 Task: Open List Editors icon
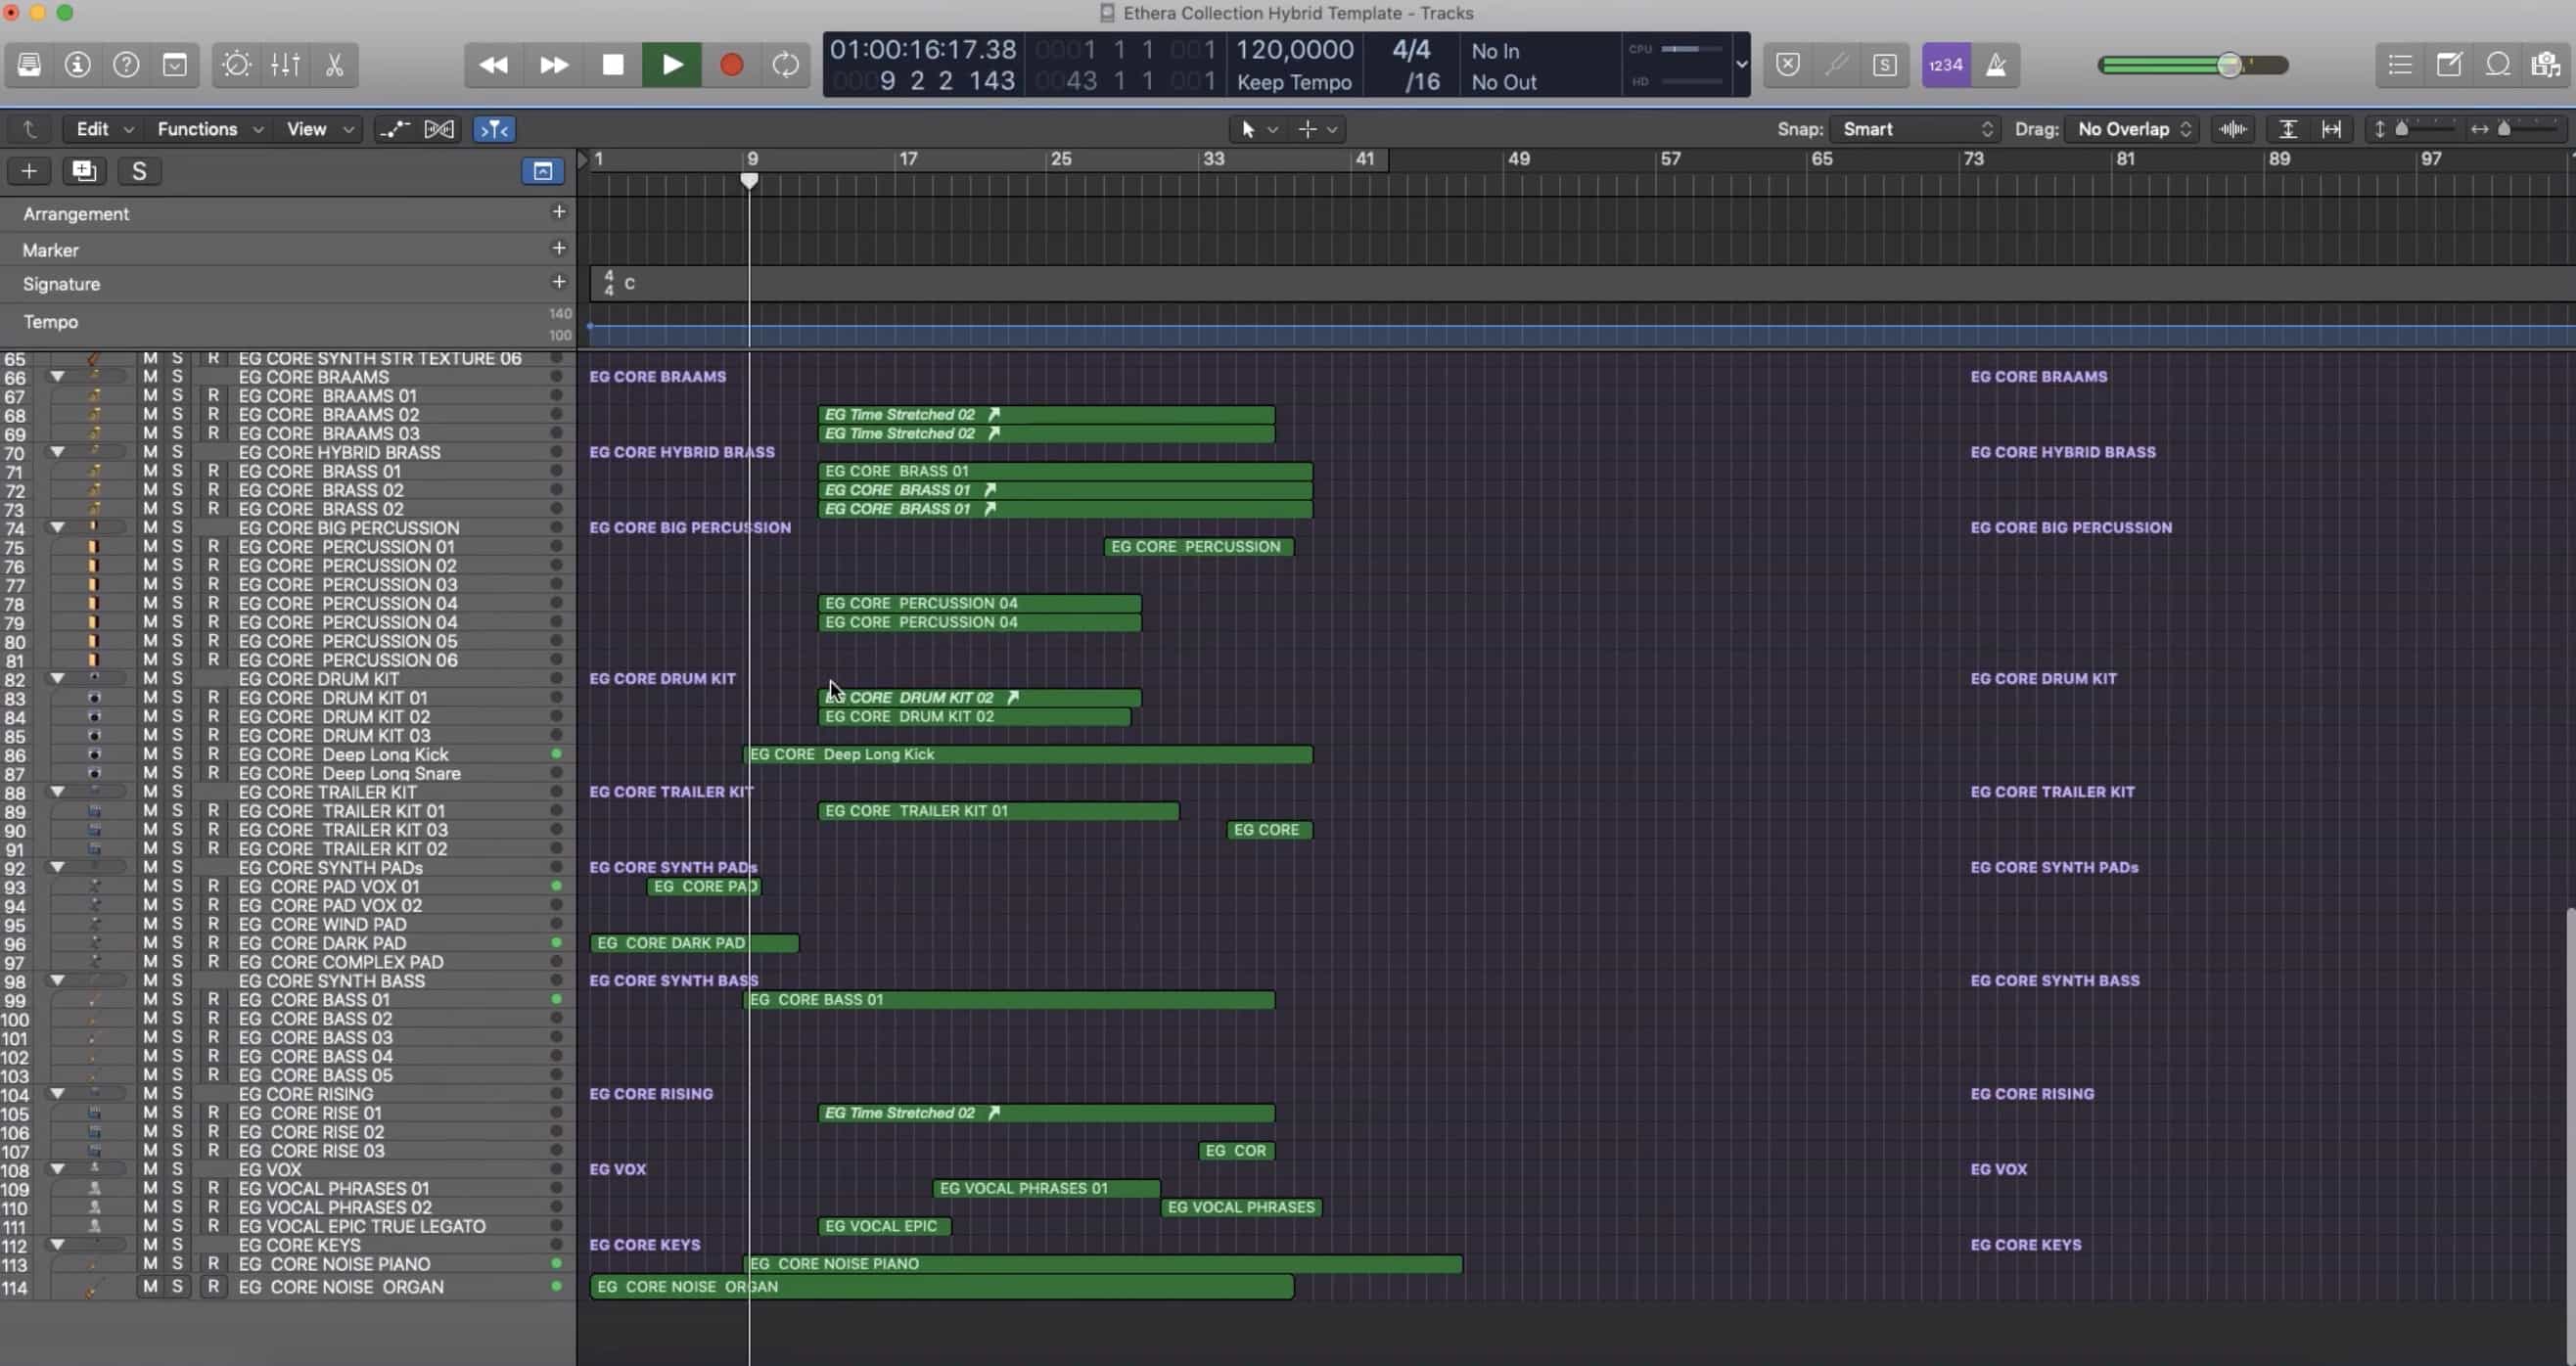(2400, 65)
